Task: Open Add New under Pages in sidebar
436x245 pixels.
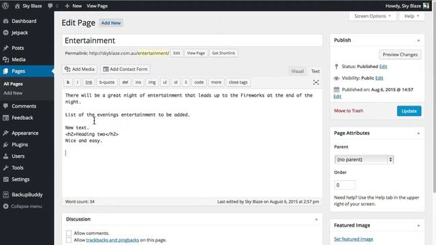Action: click(13, 93)
